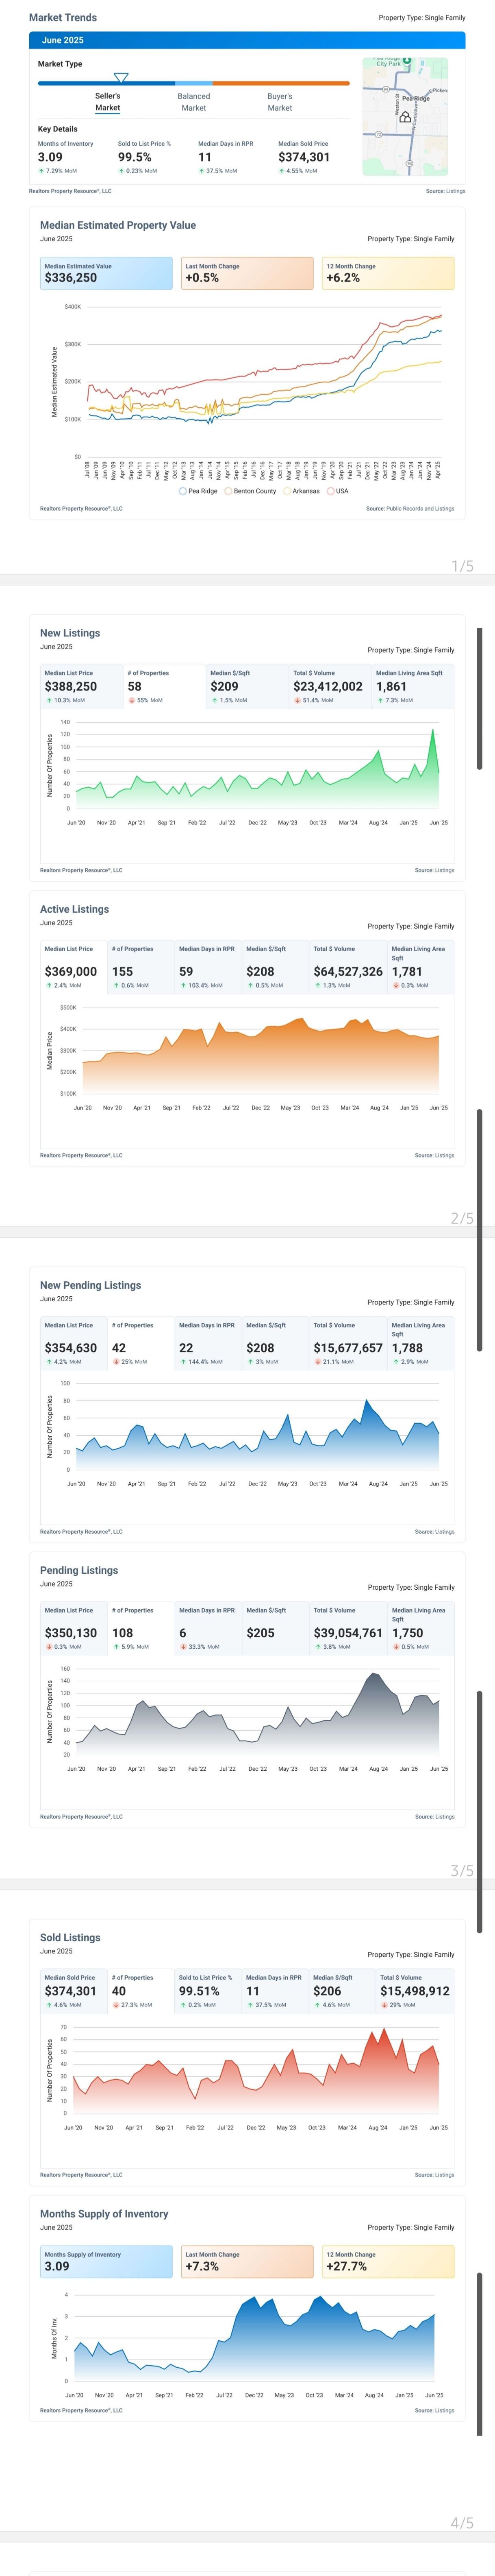Screen dimensions: 495x2576
Task: Click the page number 1/5
Action: [462, 566]
